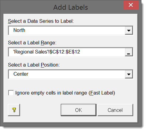Click the 'Select a Label Position' caption
Image resolution: width=146 pixels, height=131 pixels.
click(x=34, y=65)
